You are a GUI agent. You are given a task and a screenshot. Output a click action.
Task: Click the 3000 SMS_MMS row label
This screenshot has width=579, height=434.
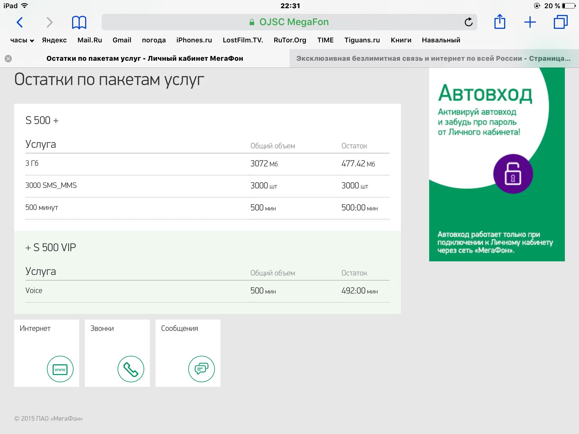point(51,185)
